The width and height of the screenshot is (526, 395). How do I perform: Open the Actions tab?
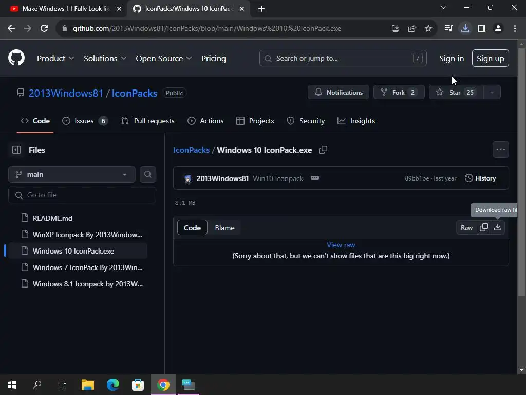[x=205, y=121]
